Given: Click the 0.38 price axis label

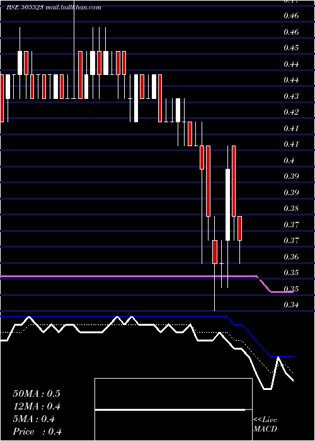Looking at the screenshot, I should [x=291, y=209].
